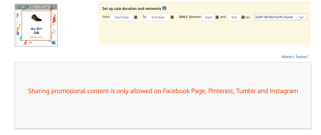This screenshot has height=135, width=321.
Task: Click the coupon code text in the thumbnail
Action: pyautogui.click(x=36, y=38)
